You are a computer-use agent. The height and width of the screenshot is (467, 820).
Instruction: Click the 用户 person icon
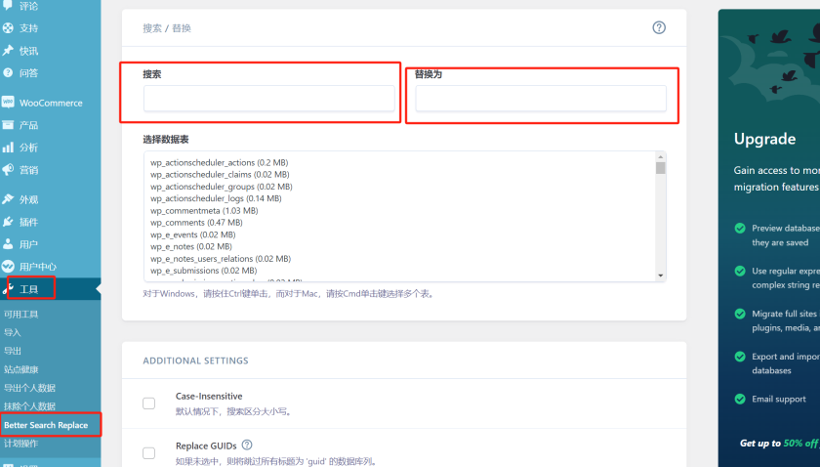8,244
